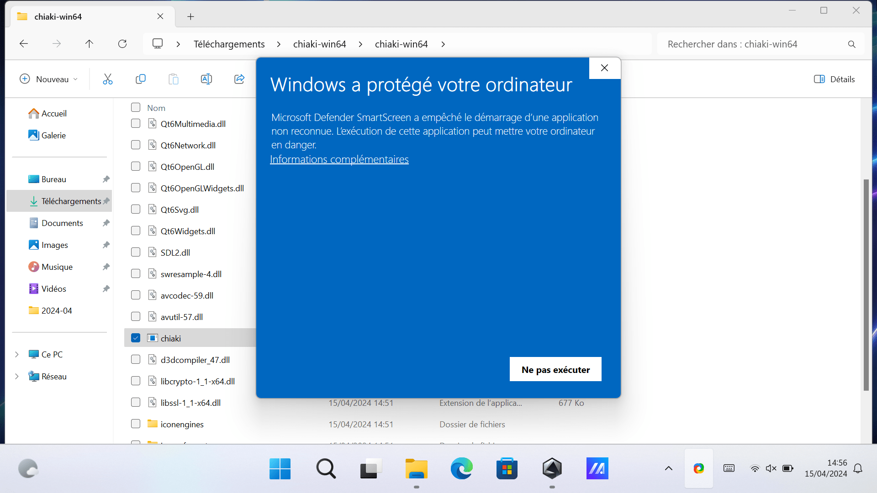
Task: Click Téléchargements in the address bar
Action: click(x=229, y=44)
